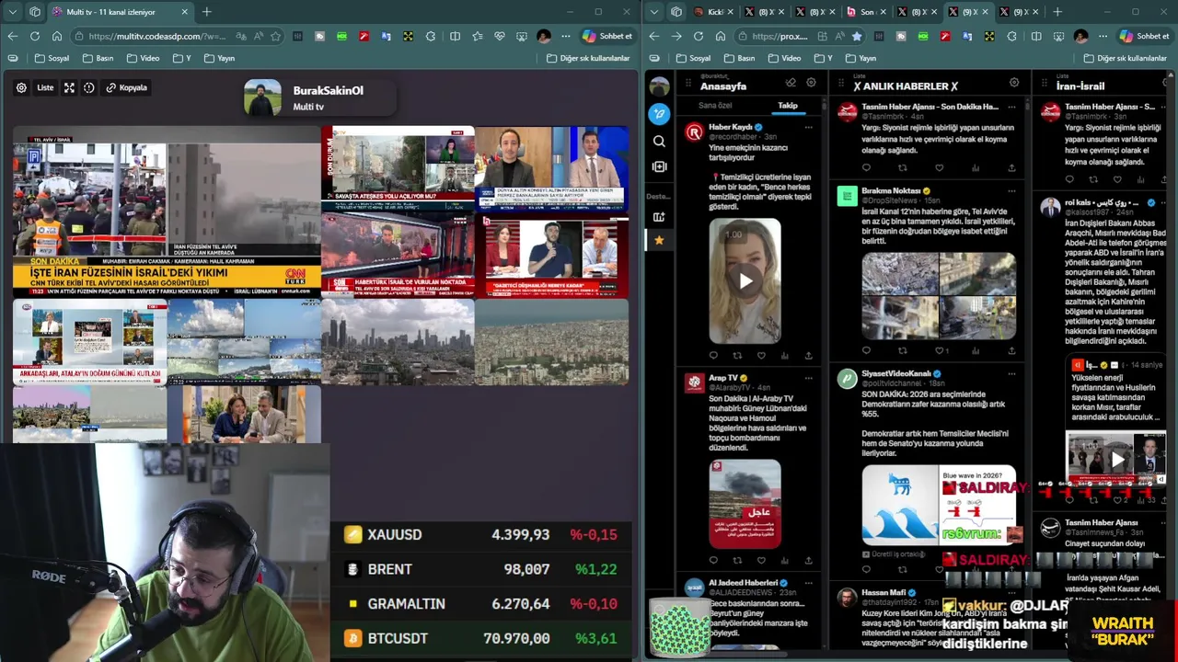Open tab list chevron in left browser
The image size is (1178, 662).
pyautogui.click(x=12, y=12)
